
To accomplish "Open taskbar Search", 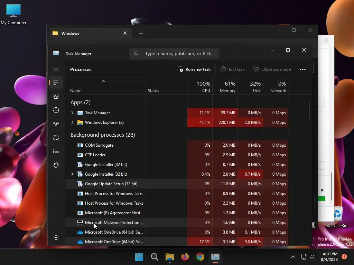I will (x=155, y=257).
